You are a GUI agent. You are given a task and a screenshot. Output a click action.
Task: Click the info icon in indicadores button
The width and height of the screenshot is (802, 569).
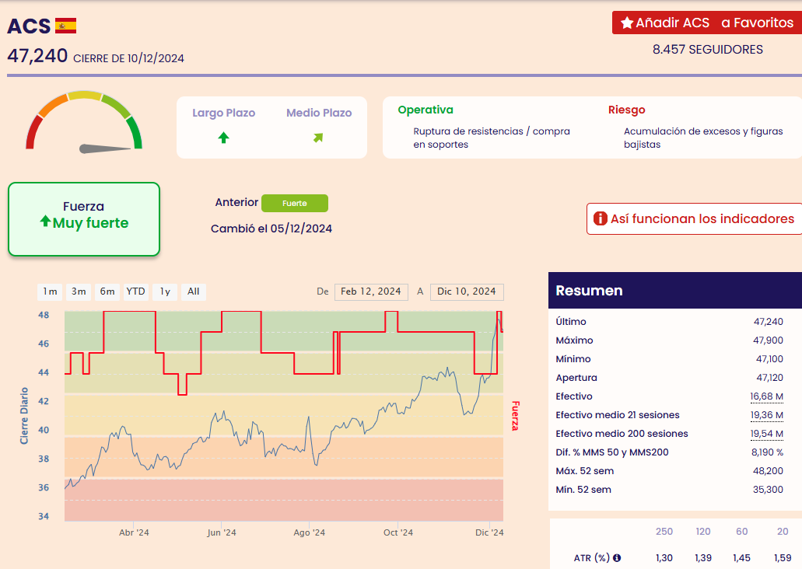point(600,219)
